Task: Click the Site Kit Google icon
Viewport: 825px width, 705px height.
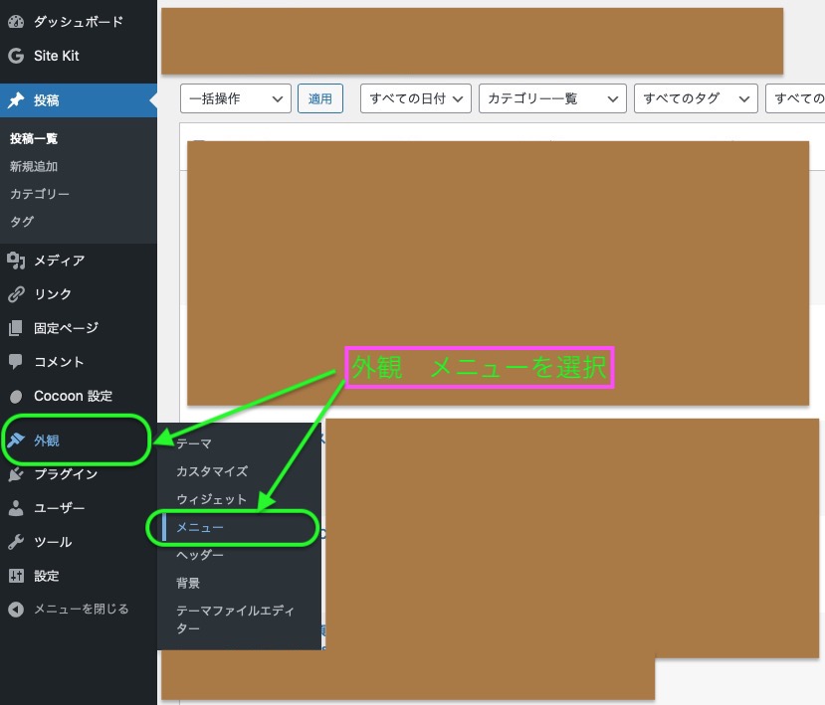Action: click(x=16, y=57)
